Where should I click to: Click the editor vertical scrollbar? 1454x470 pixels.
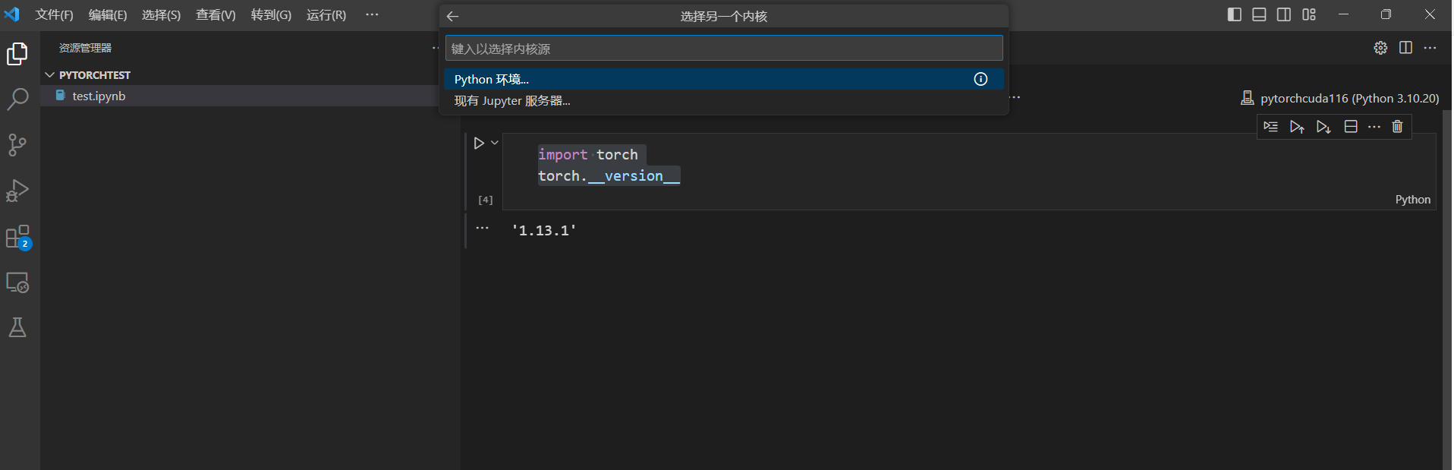tap(1446, 289)
